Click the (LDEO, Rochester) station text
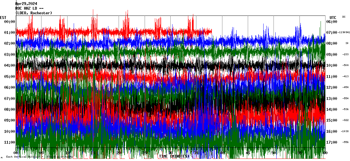350x161 pixels. [34, 13]
